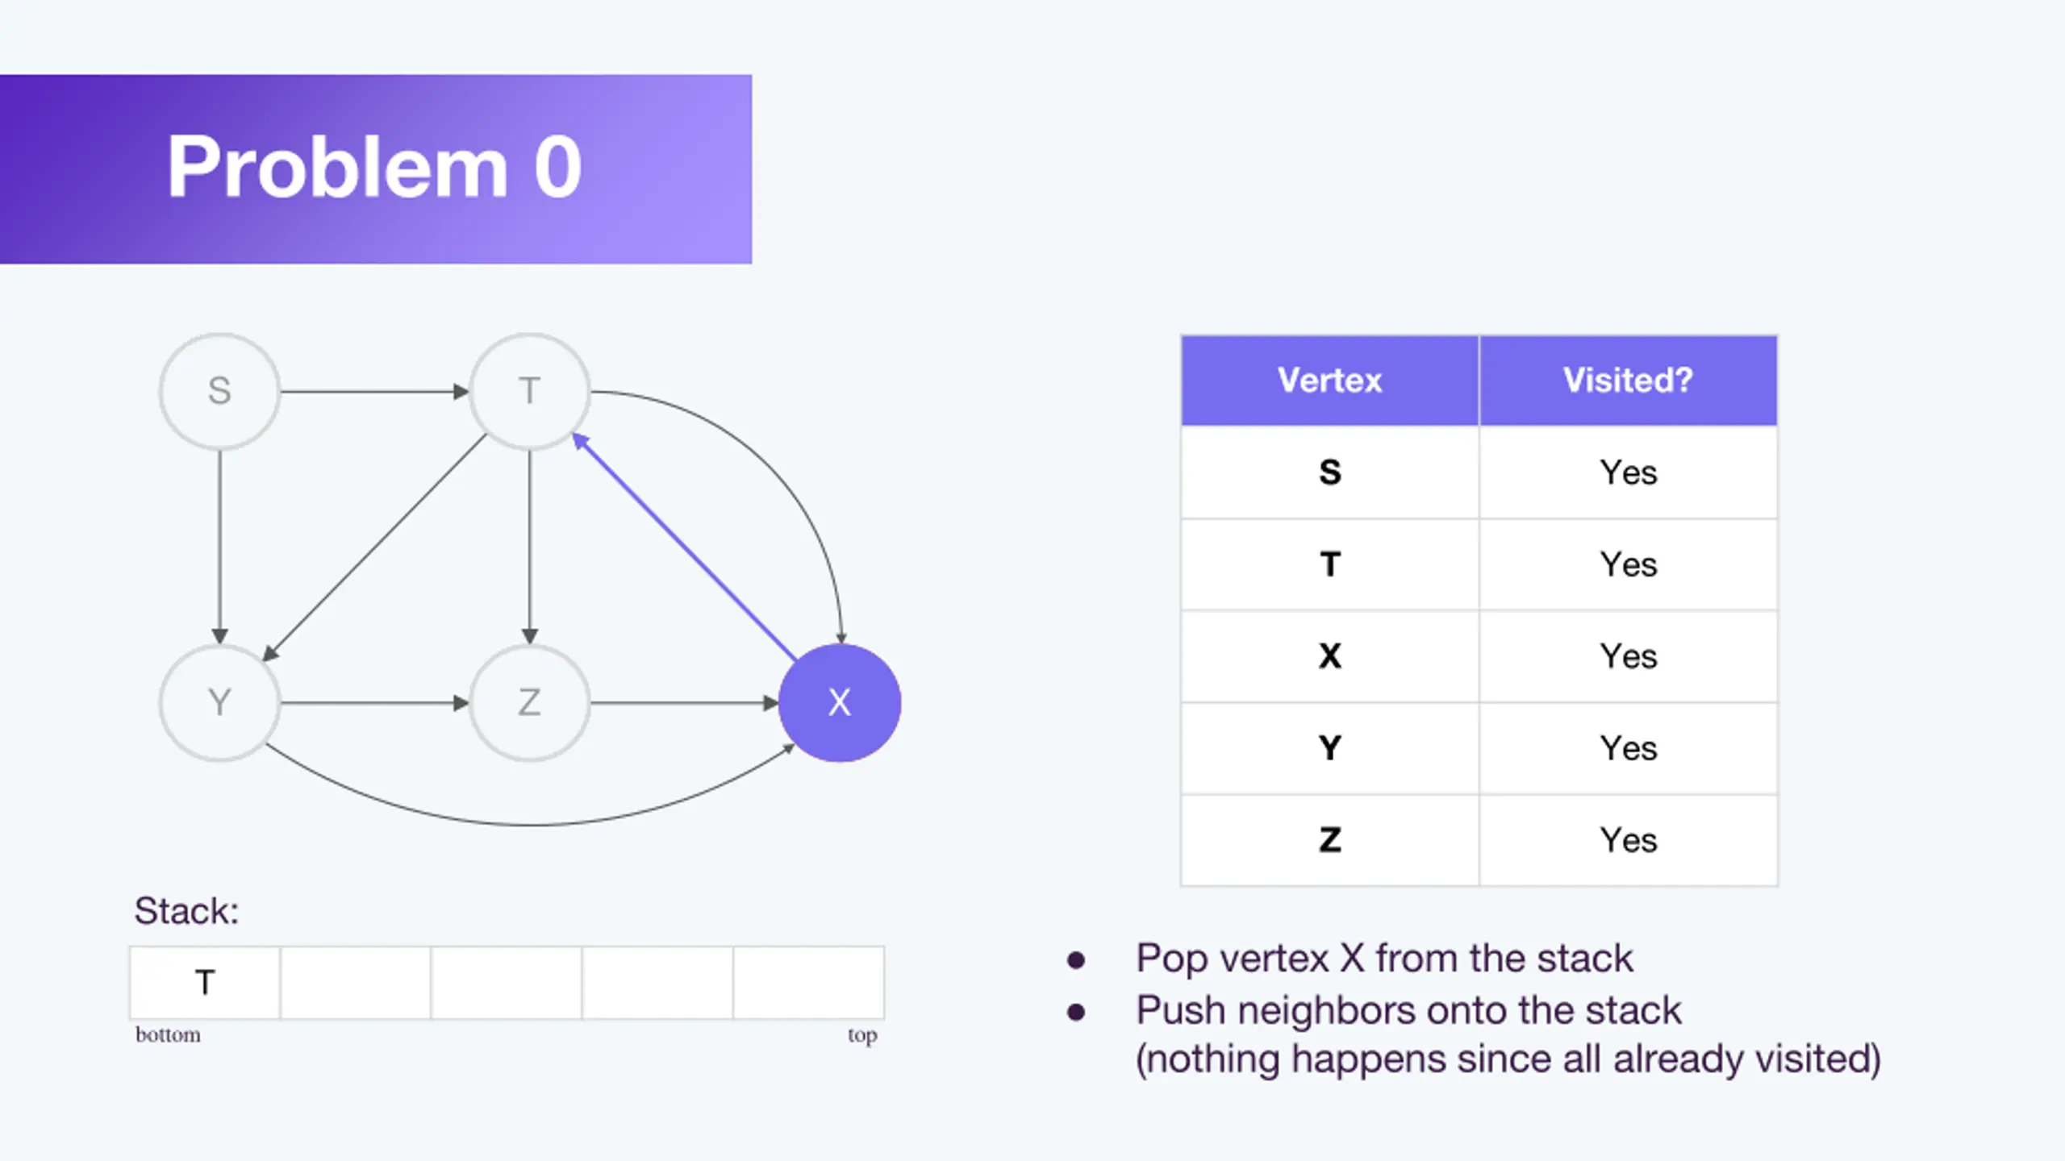Click the empty top cell of the stack
The image size is (2065, 1161).
[x=809, y=983]
